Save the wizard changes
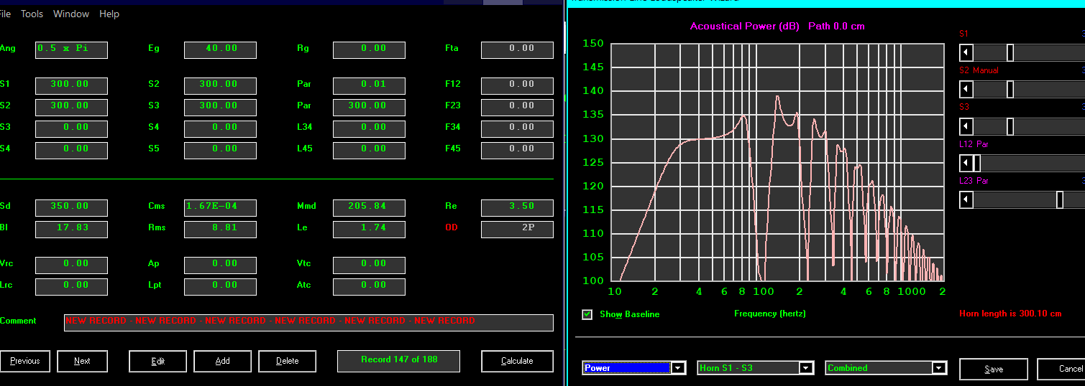1085x386 pixels. [x=994, y=369]
